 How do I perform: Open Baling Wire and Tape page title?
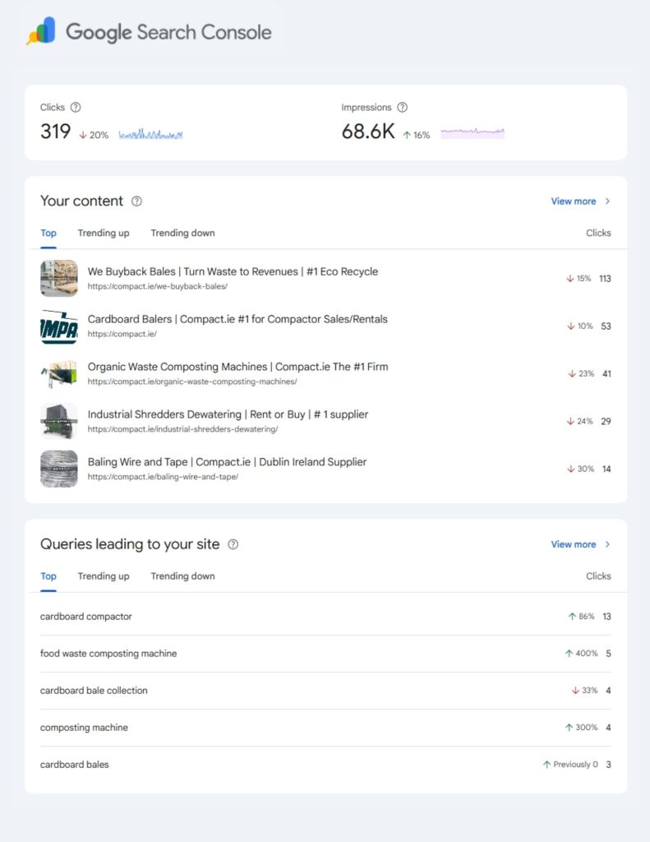click(227, 462)
